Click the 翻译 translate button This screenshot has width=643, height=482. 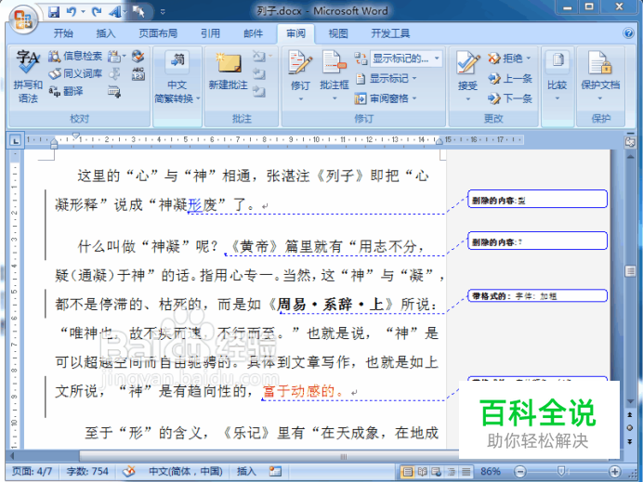pos(66,91)
